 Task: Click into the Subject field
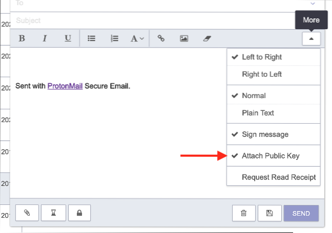pyautogui.click(x=153, y=20)
